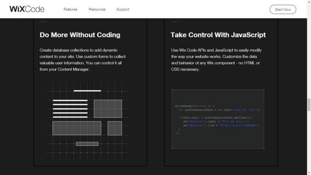Click the scrollbar down arrow
Image resolution: width=311 pixels, height=175 pixels.
309,173
